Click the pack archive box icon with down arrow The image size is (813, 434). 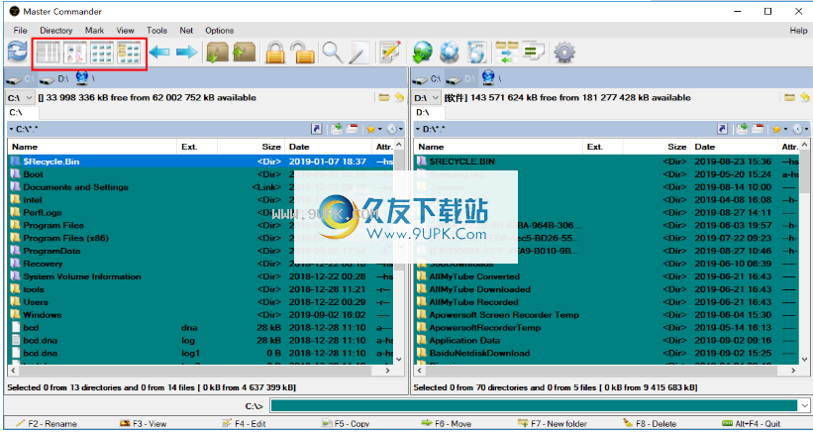[x=217, y=53]
